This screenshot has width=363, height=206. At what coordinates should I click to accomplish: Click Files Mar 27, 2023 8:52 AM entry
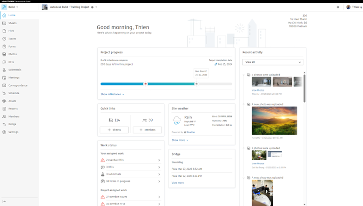[187, 169]
